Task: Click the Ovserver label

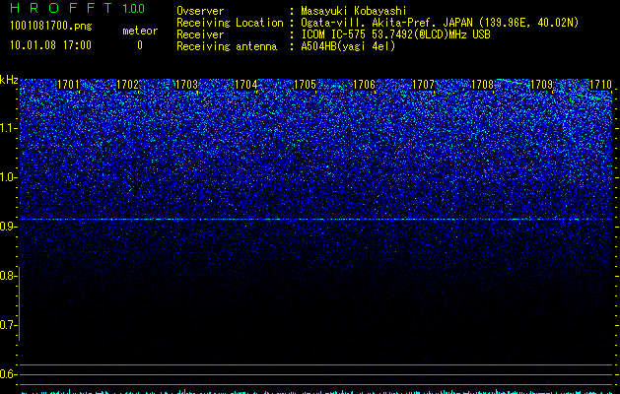Action: pos(200,11)
